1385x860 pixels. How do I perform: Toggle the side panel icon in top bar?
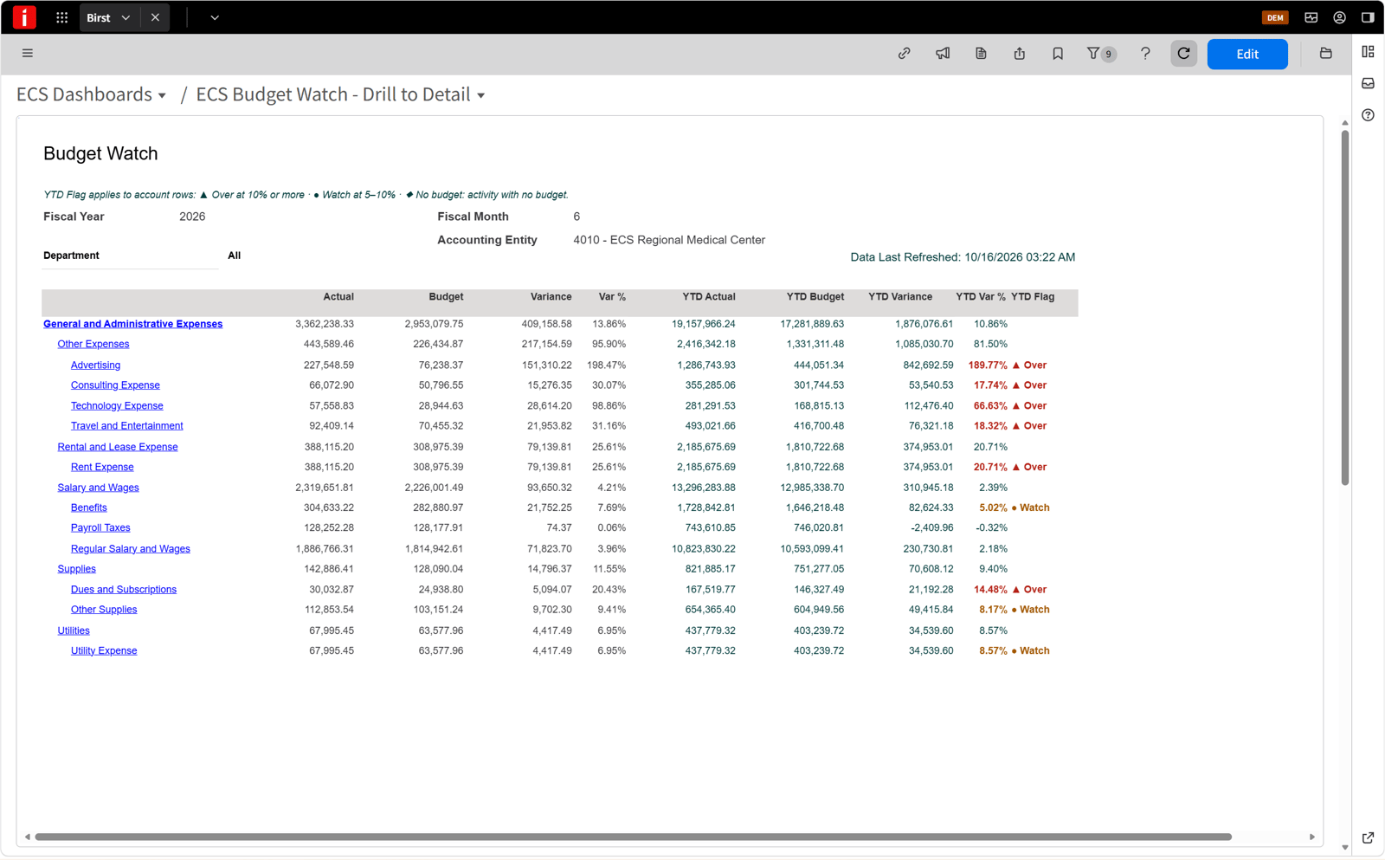[1368, 17]
